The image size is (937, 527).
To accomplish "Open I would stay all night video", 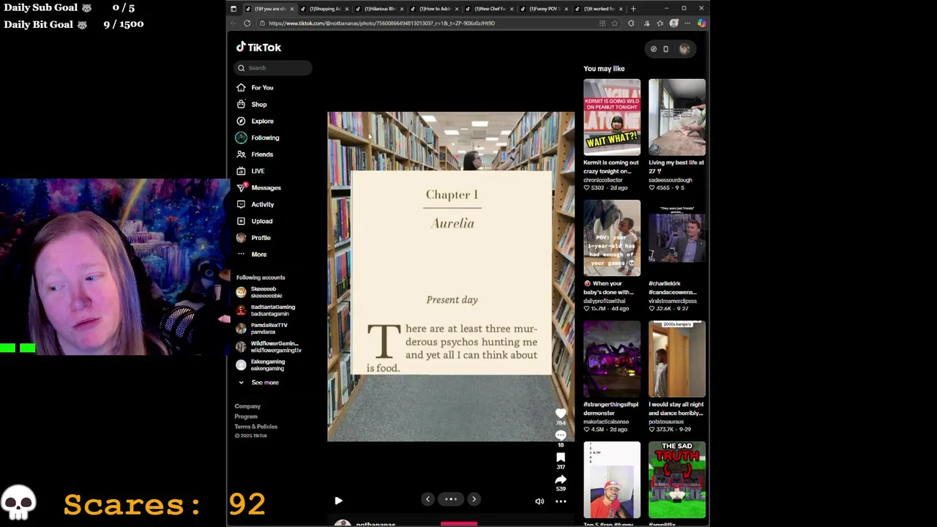I will point(677,359).
